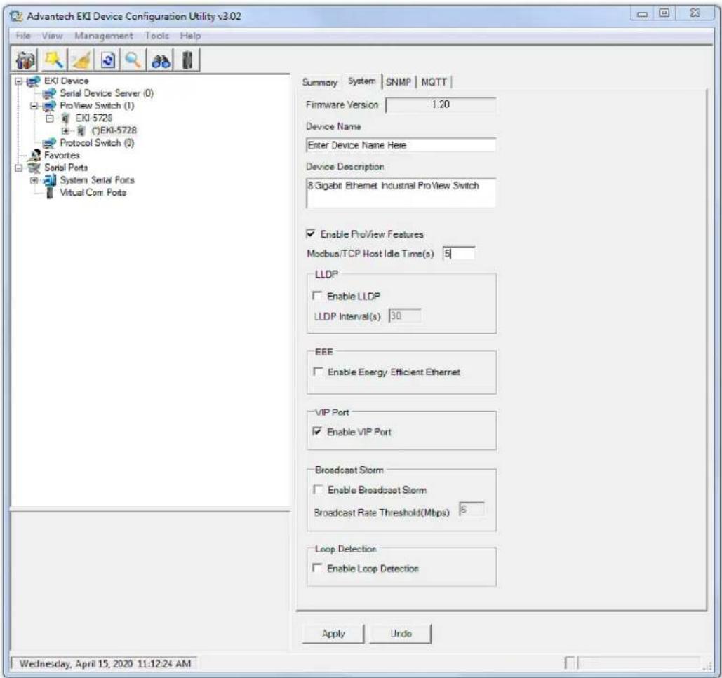
Task: Click the System Serial Ports icon
Action: (49, 180)
